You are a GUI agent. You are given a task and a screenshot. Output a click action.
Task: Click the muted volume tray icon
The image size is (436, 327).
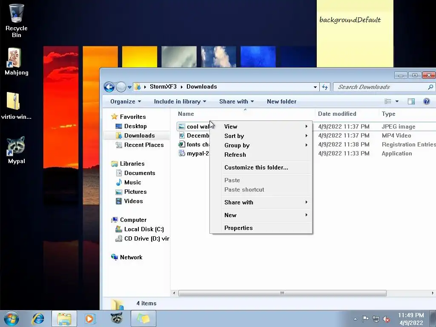pos(386,319)
